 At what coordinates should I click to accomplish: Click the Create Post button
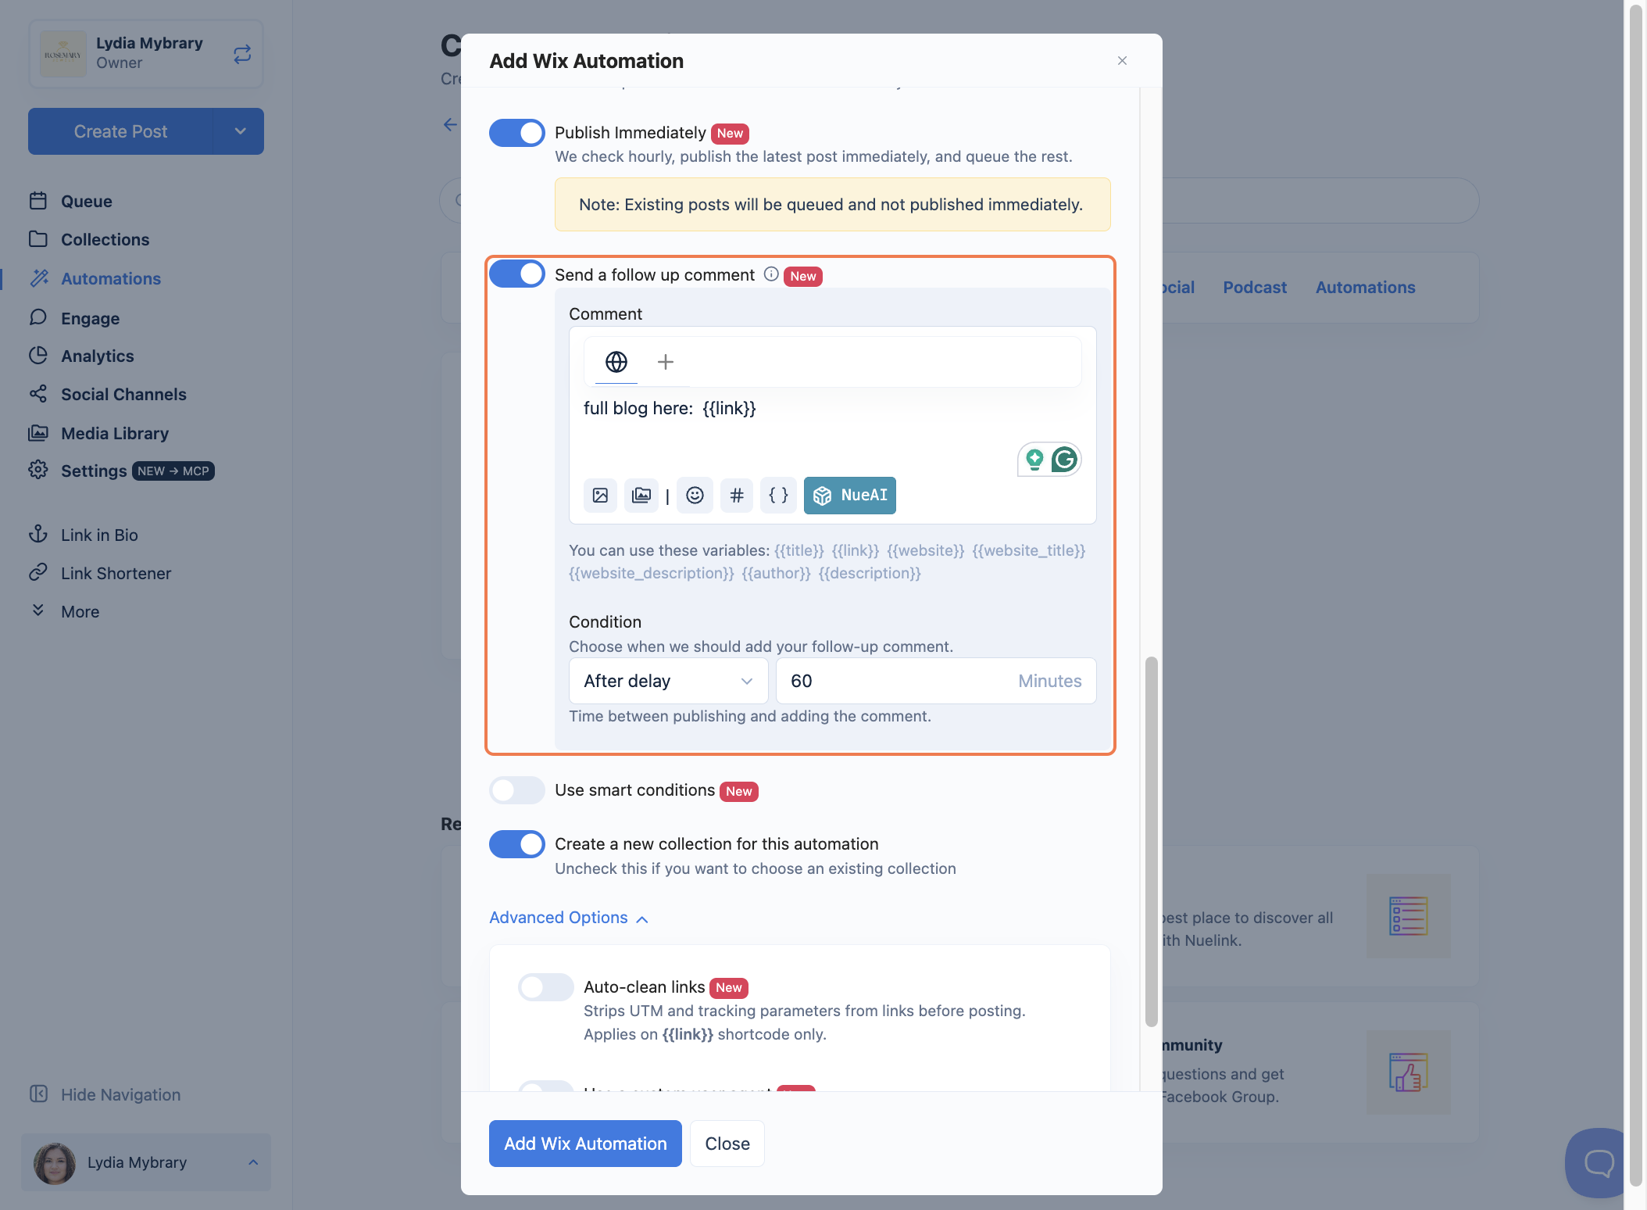pyautogui.click(x=120, y=131)
